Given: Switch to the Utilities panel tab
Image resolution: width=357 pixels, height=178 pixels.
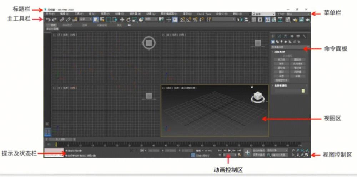Looking at the screenshot, I should (x=305, y=36).
